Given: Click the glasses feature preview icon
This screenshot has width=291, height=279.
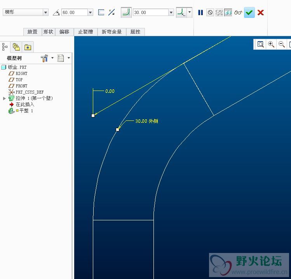Looking at the screenshot, I should [x=238, y=12].
